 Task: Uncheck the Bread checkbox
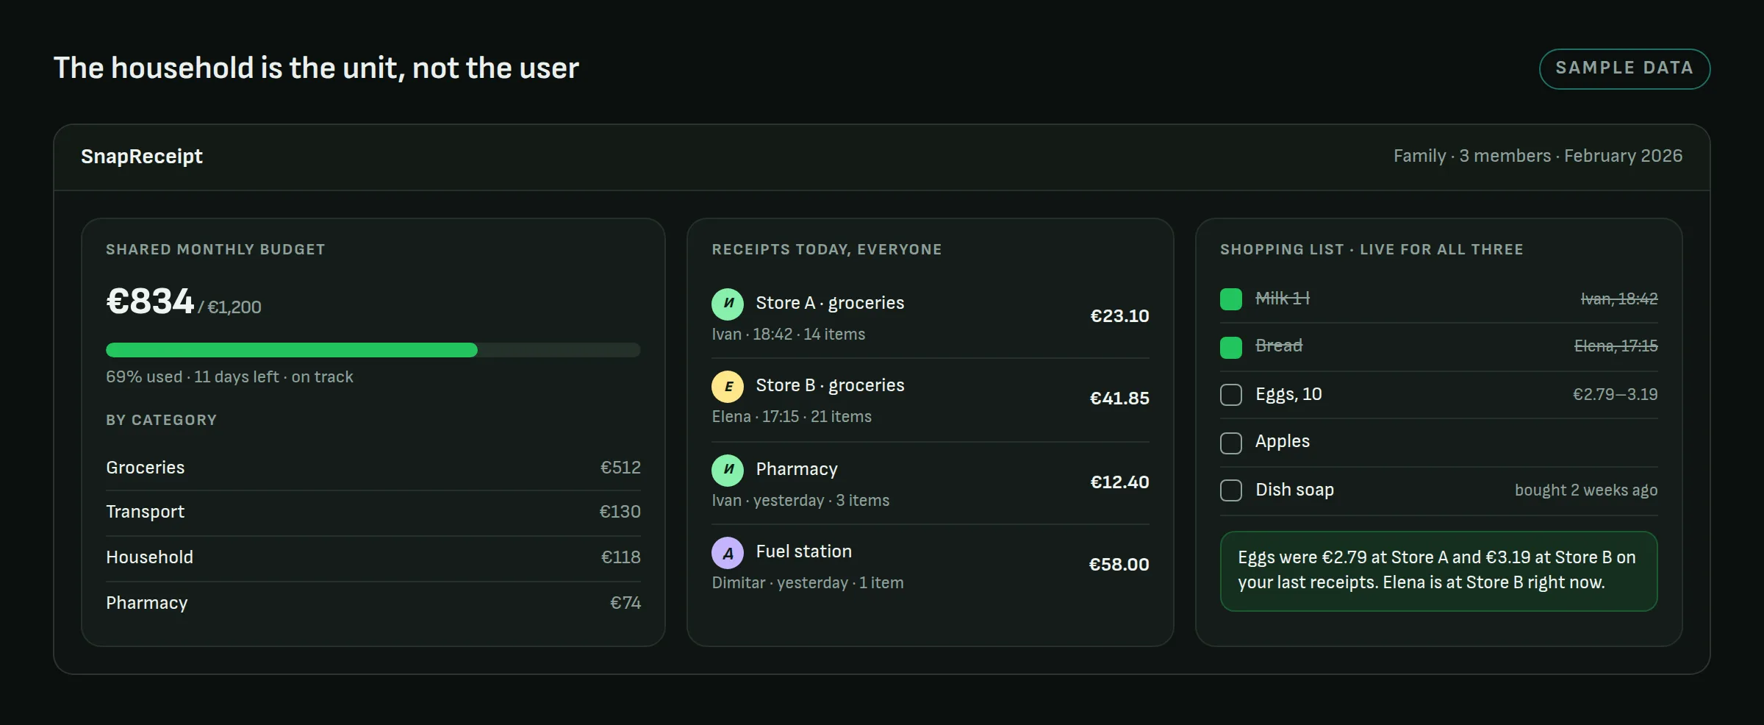pos(1231,347)
